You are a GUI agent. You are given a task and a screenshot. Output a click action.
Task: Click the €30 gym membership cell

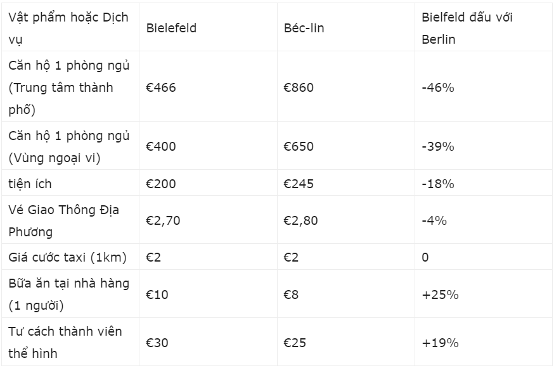tap(208, 342)
